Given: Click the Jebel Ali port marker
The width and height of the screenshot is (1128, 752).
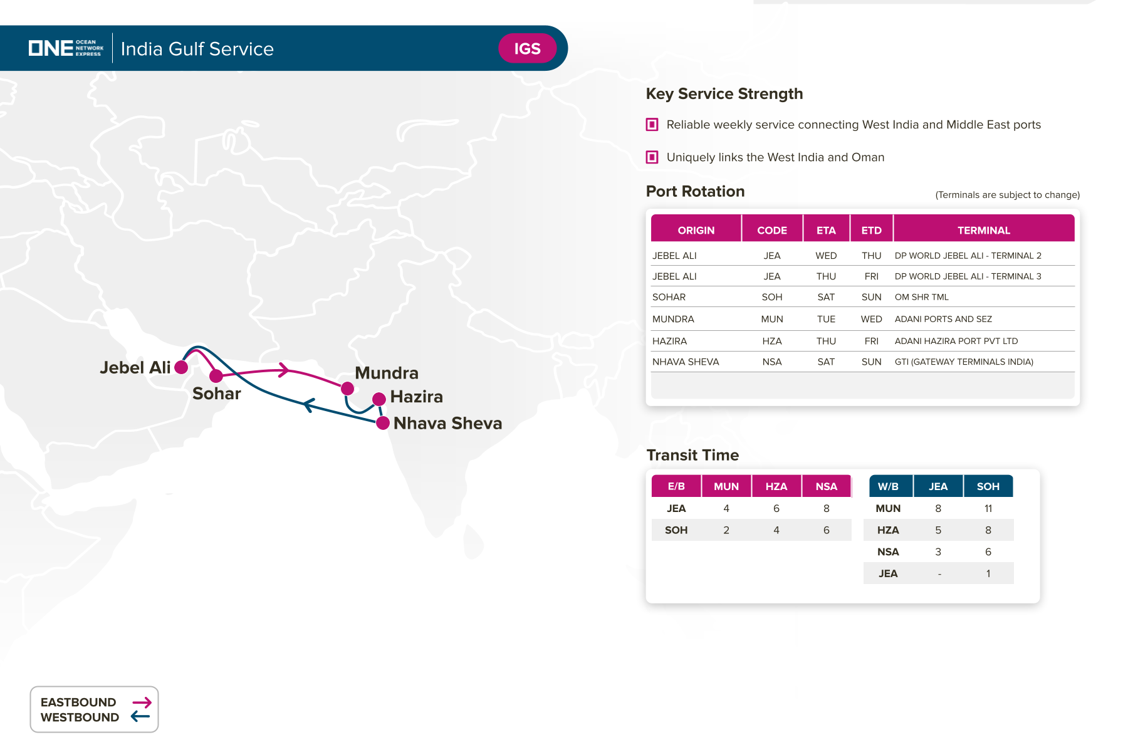Looking at the screenshot, I should (x=181, y=367).
